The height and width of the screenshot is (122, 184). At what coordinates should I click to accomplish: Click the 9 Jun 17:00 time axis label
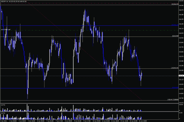point(87,121)
